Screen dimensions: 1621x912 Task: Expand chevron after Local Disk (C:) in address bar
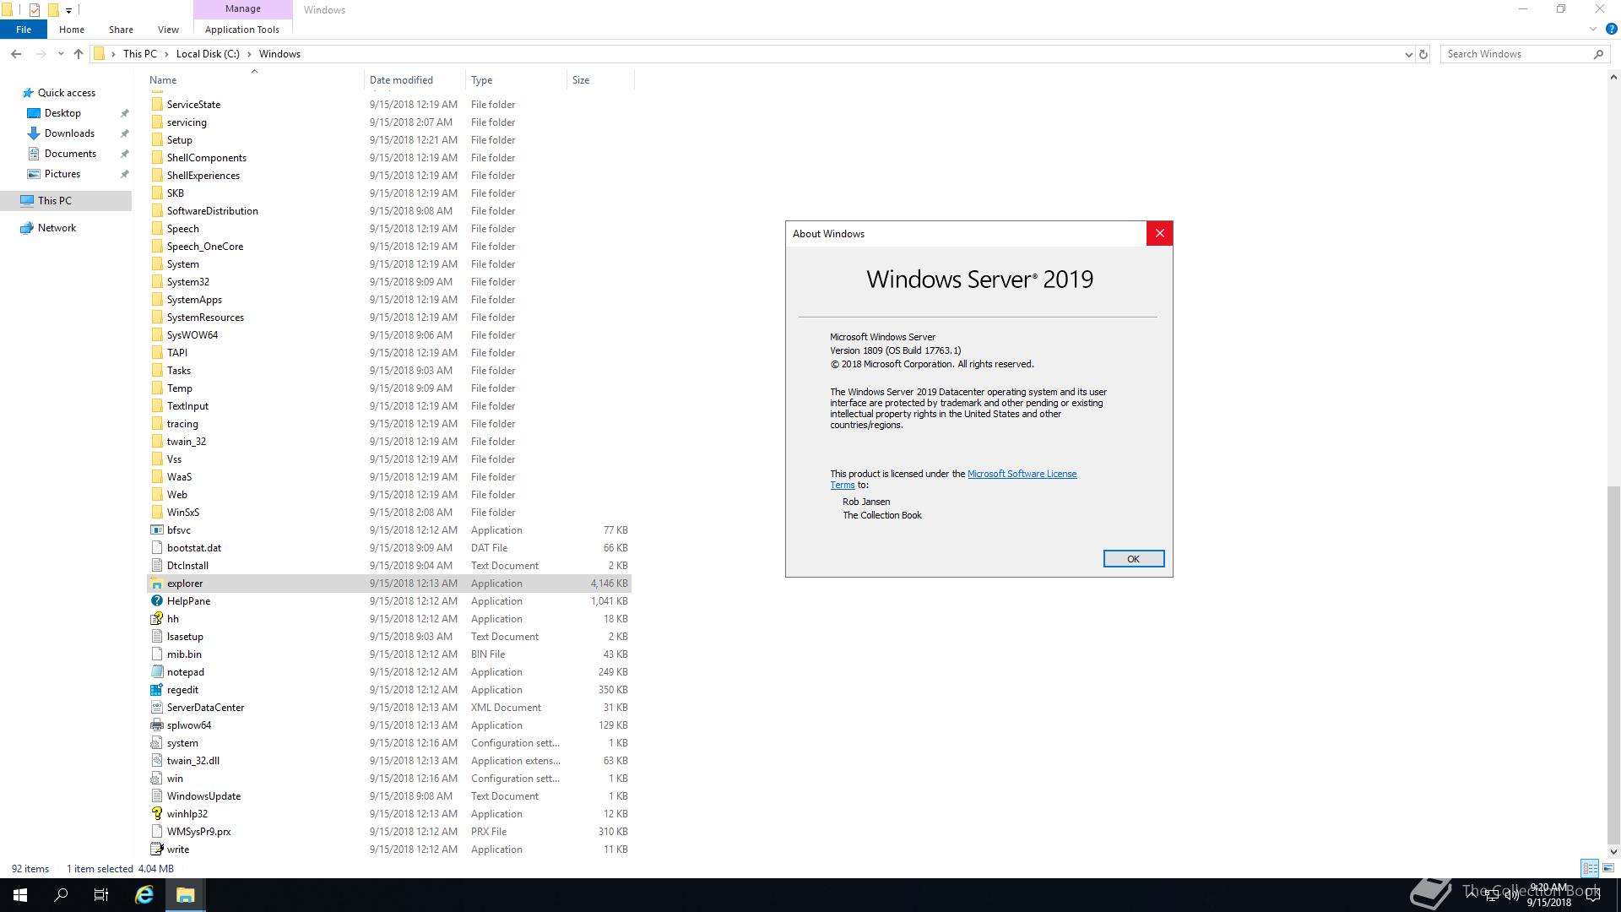click(x=249, y=54)
